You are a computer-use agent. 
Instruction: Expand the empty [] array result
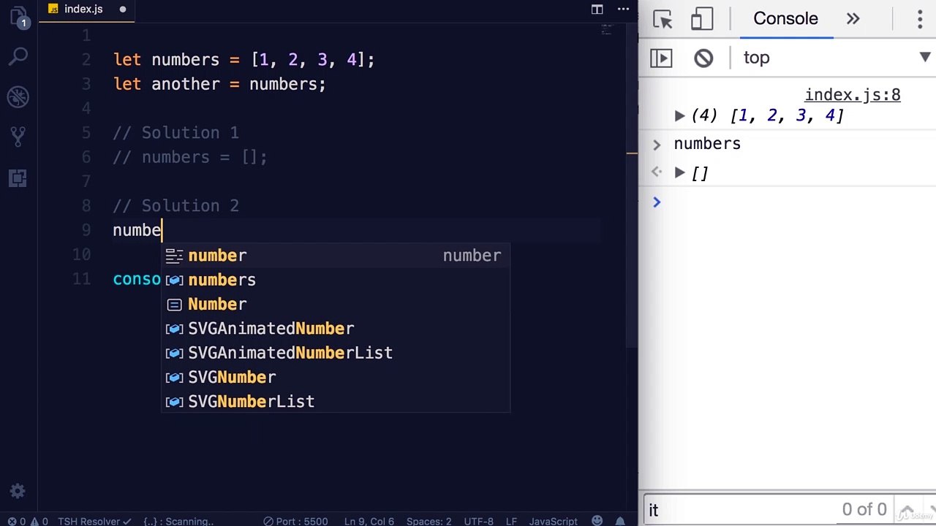click(679, 173)
